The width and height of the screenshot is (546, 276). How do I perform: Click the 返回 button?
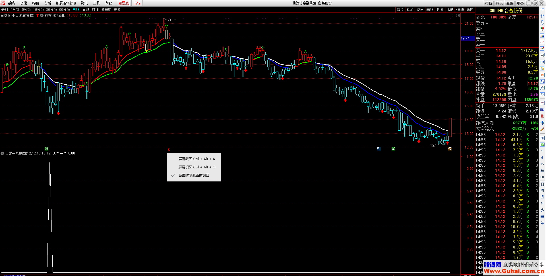click(470, 10)
